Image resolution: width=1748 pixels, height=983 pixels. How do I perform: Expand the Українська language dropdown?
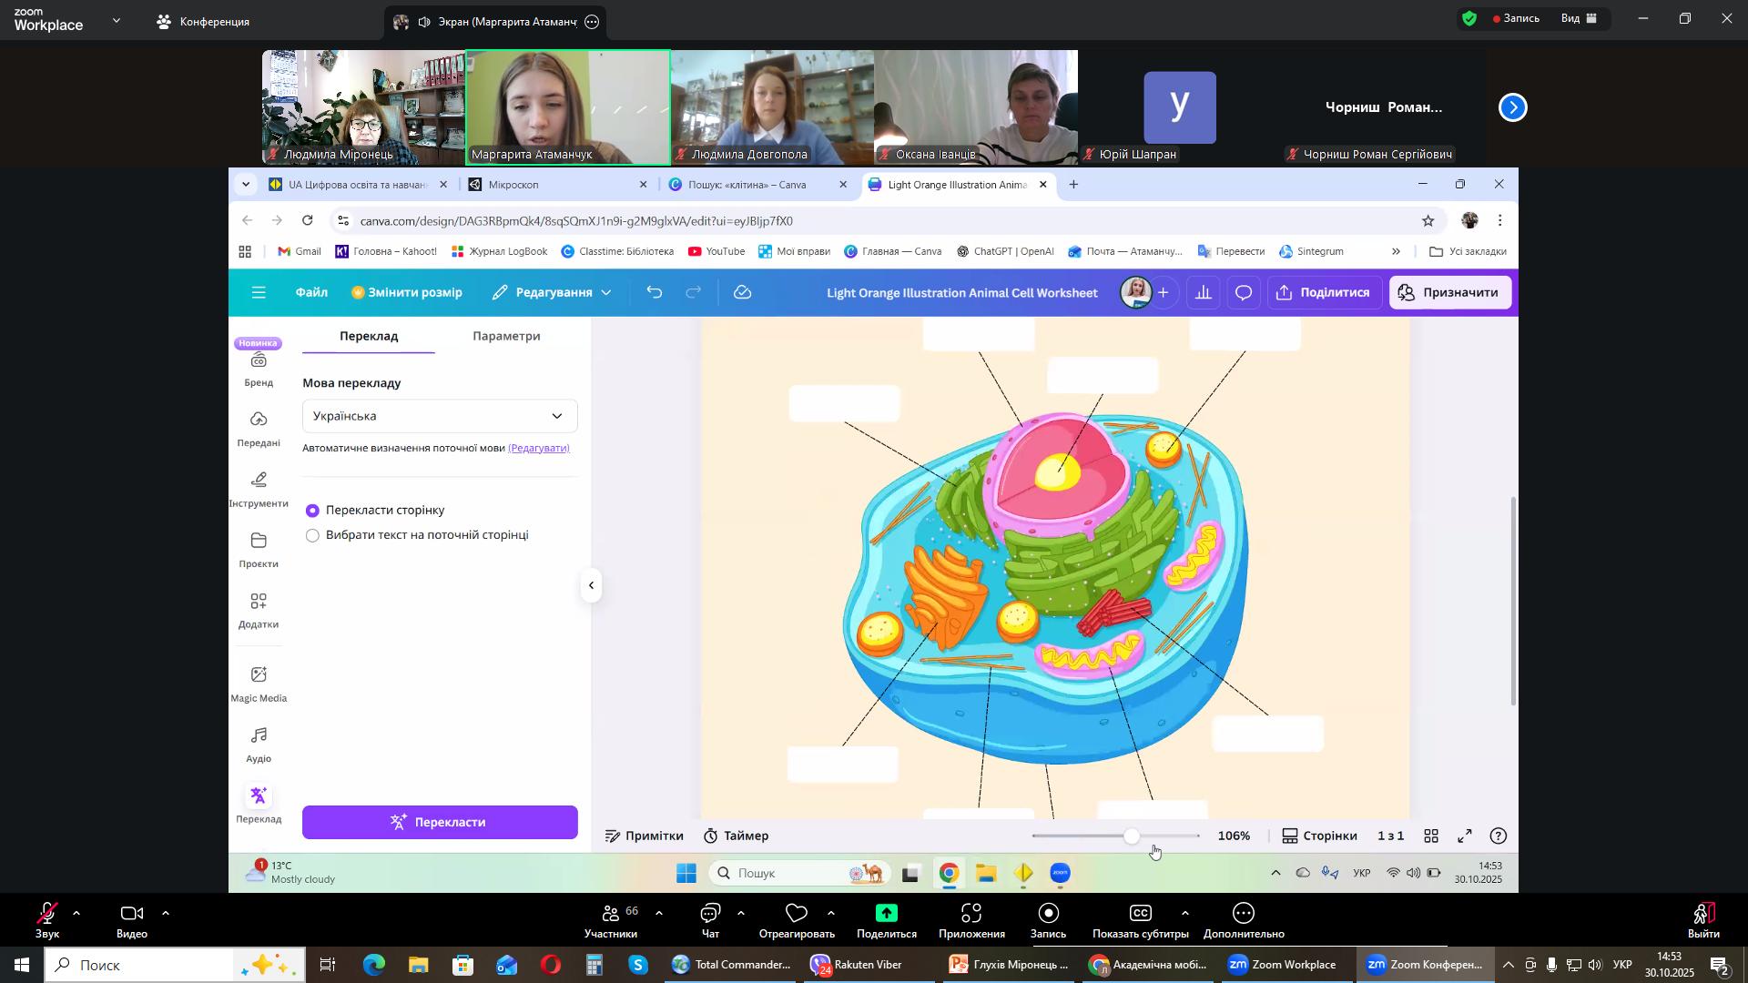440,417
